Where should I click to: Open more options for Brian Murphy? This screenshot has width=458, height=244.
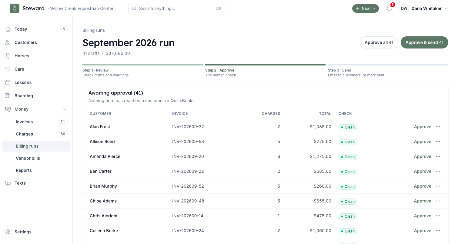(438, 186)
